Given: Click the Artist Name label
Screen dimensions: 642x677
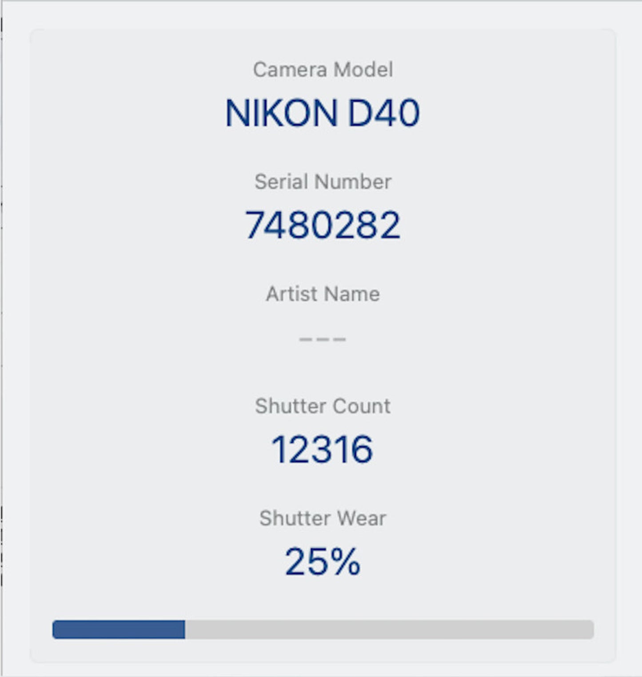Looking at the screenshot, I should 323,294.
